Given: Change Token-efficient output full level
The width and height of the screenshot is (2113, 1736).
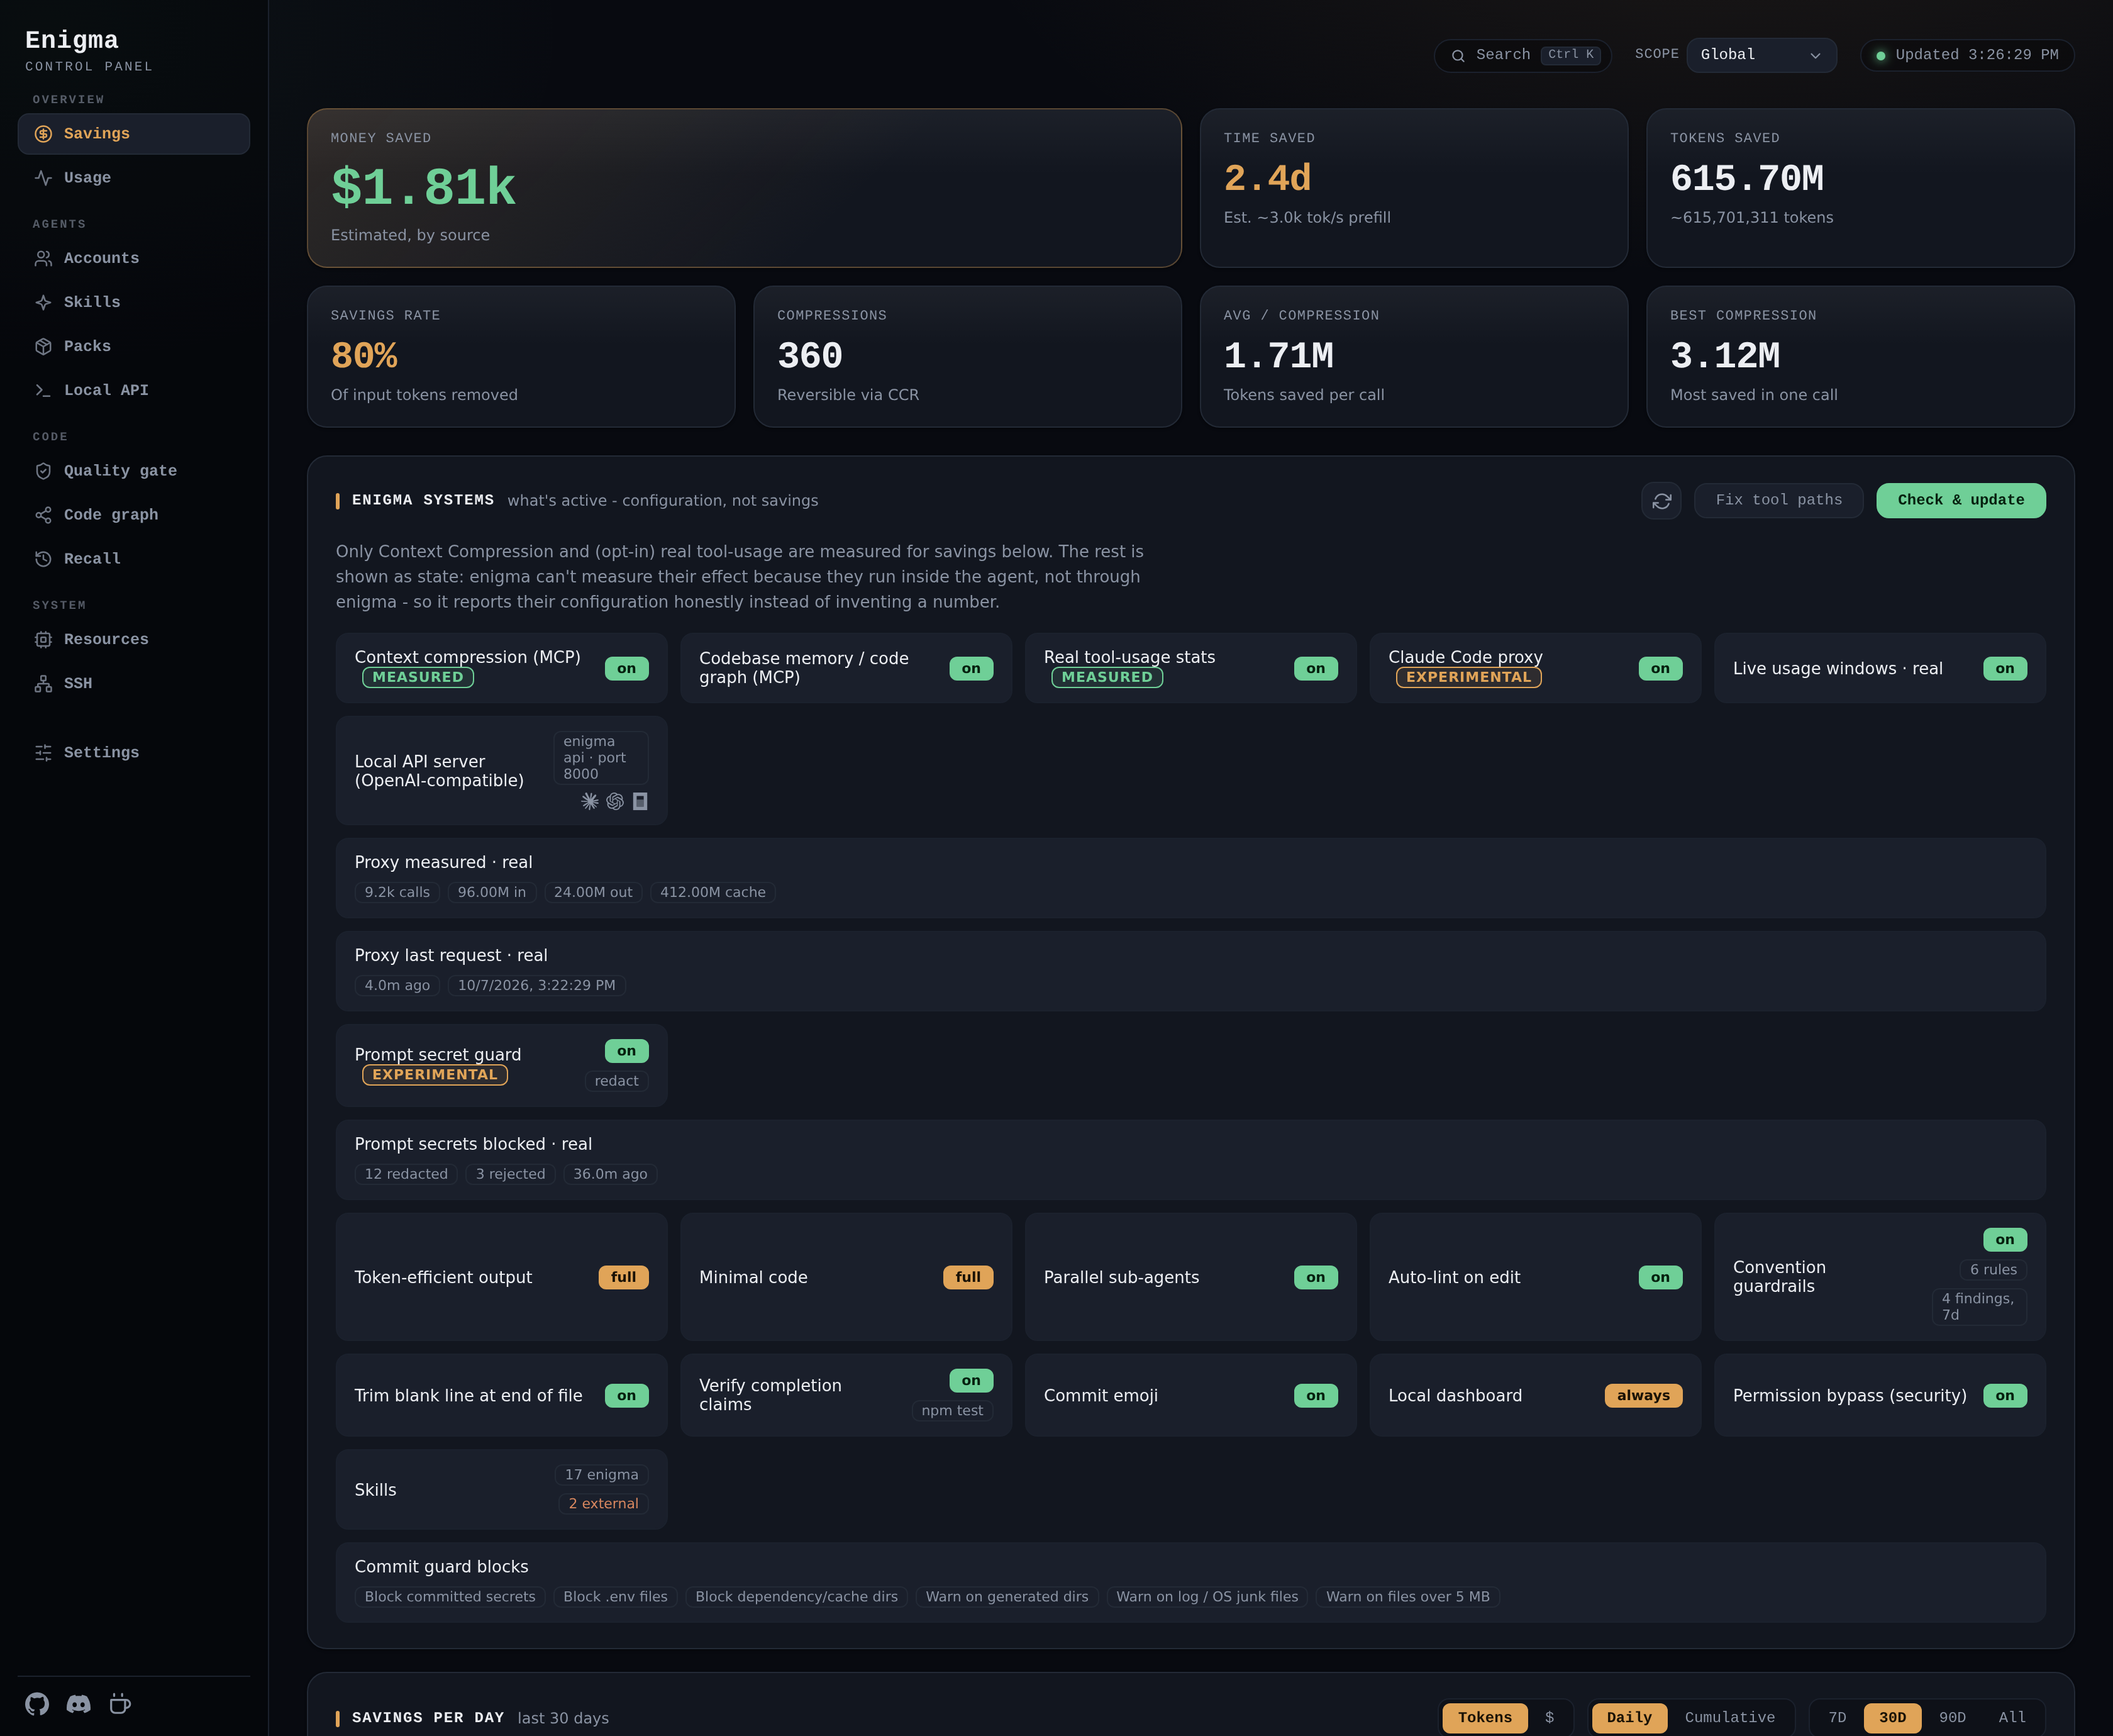Looking at the screenshot, I should [x=624, y=1277].
